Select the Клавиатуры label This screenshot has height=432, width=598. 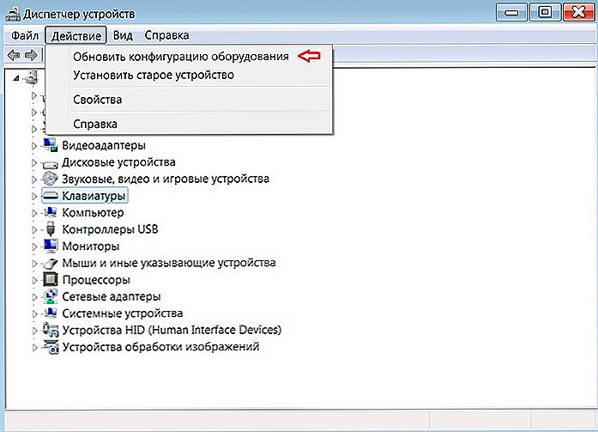(94, 196)
